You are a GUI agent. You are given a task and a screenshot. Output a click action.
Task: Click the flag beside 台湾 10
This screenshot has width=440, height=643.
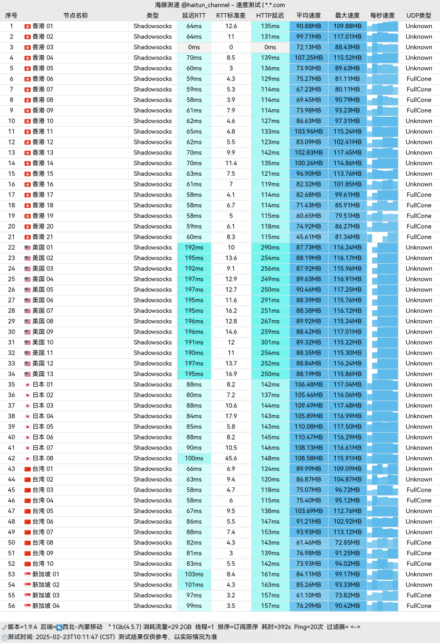coord(28,564)
